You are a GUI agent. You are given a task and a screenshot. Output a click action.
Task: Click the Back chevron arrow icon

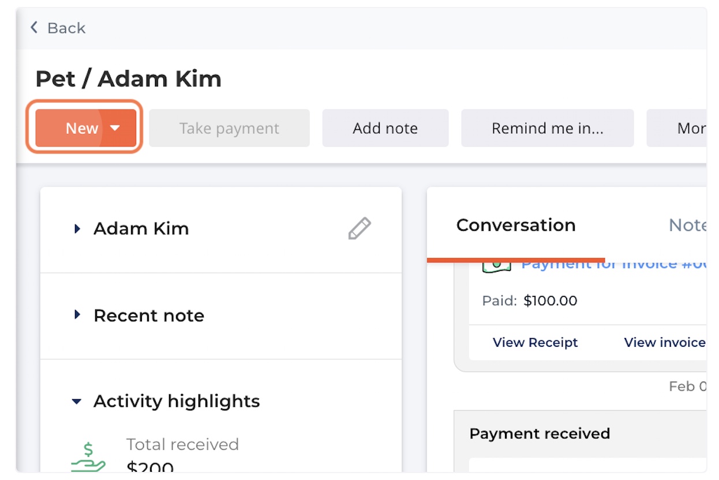(x=34, y=28)
